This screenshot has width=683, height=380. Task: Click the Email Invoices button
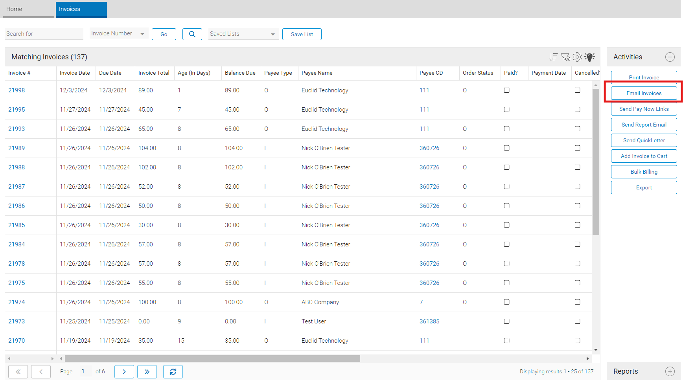[644, 93]
